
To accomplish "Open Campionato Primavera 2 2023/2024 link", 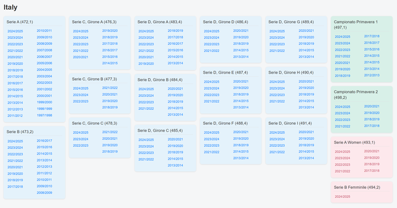I will 343,113.
